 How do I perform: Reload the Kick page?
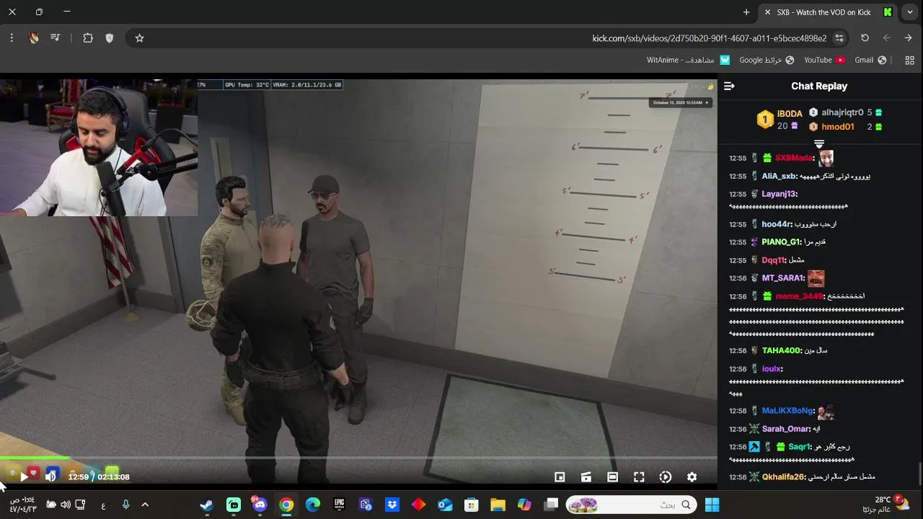pyautogui.click(x=865, y=38)
